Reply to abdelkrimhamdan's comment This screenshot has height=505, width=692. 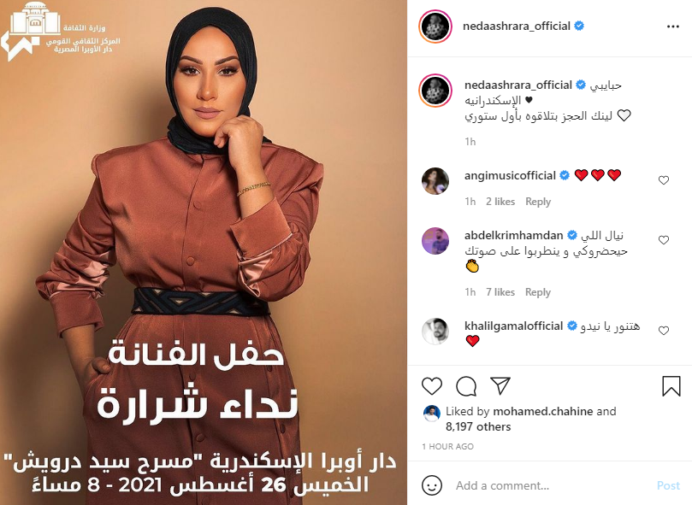click(x=538, y=292)
